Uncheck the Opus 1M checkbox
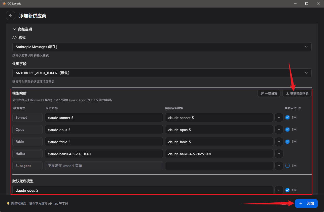The image size is (324, 212). 287,130
